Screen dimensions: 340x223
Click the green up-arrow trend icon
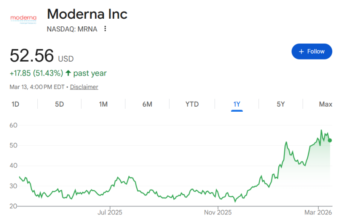pyautogui.click(x=68, y=73)
